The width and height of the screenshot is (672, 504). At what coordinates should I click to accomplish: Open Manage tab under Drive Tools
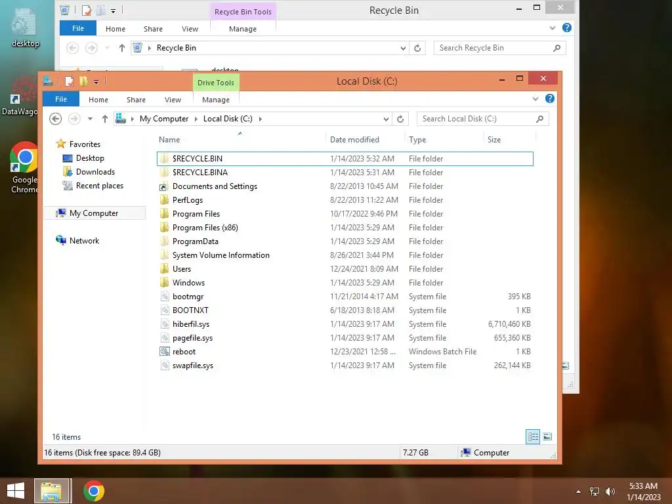click(x=215, y=100)
